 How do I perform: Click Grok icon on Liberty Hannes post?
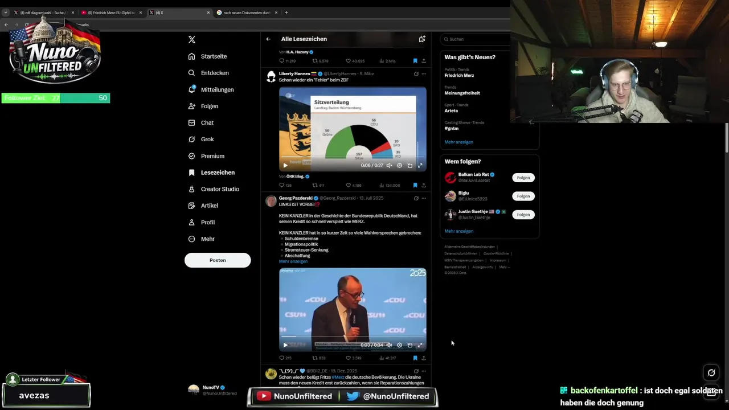(416, 74)
